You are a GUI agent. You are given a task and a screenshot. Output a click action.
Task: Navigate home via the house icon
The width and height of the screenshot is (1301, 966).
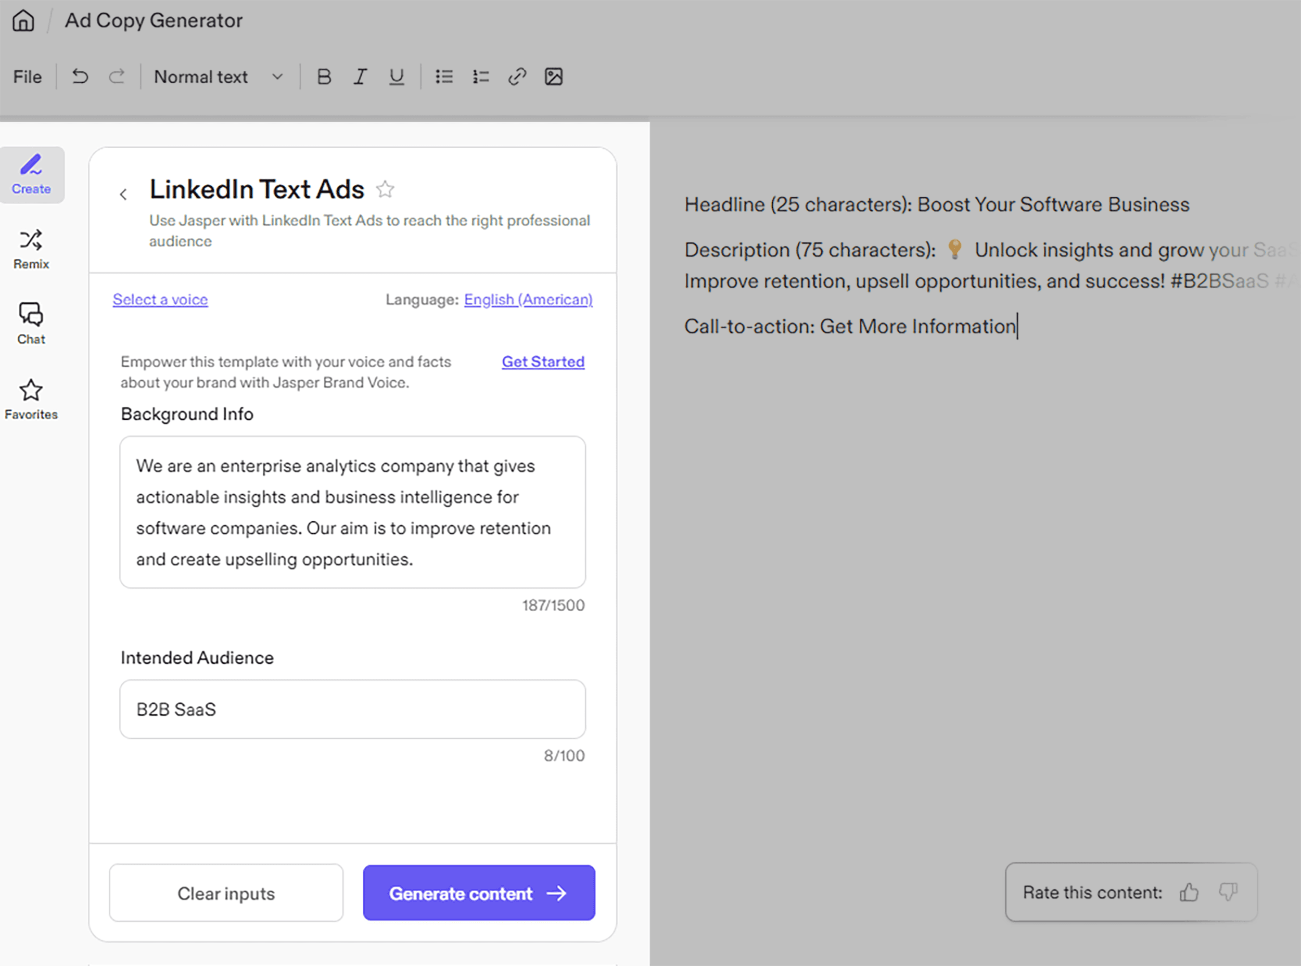[x=23, y=20]
